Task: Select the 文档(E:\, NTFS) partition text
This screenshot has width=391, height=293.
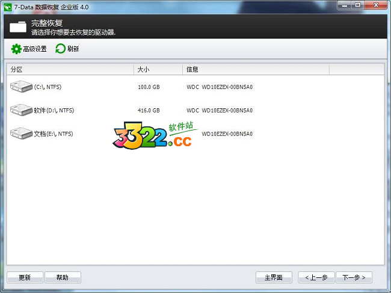Action: pyautogui.click(x=54, y=134)
